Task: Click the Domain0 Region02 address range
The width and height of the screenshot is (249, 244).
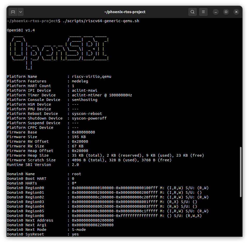Action: coord(115,197)
